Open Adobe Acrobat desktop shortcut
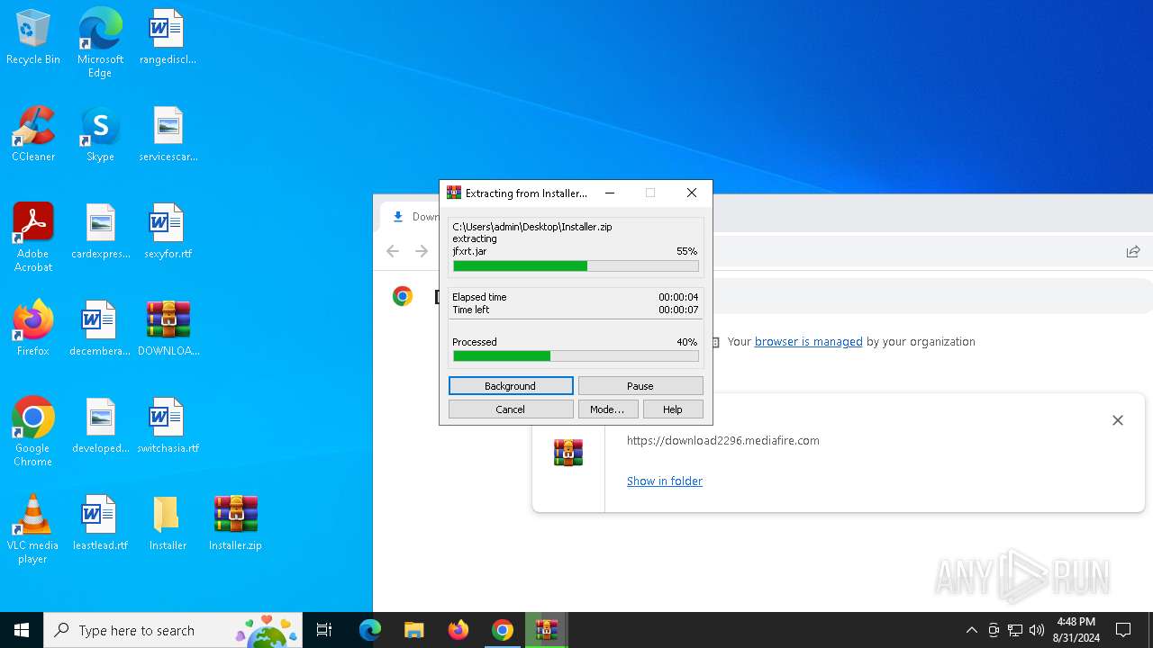Image resolution: width=1153 pixels, height=648 pixels. [33, 238]
